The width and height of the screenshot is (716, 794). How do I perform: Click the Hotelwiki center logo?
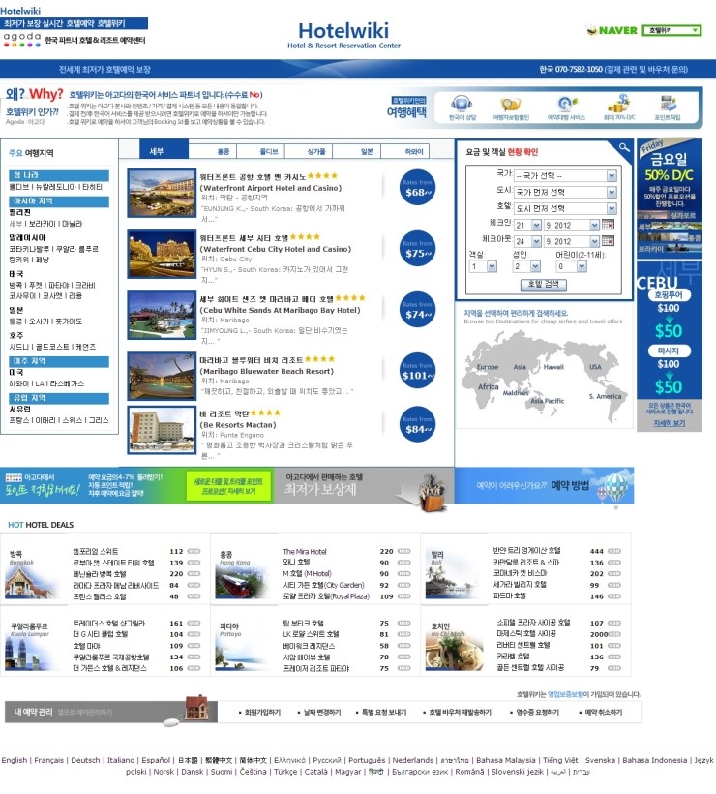point(343,35)
